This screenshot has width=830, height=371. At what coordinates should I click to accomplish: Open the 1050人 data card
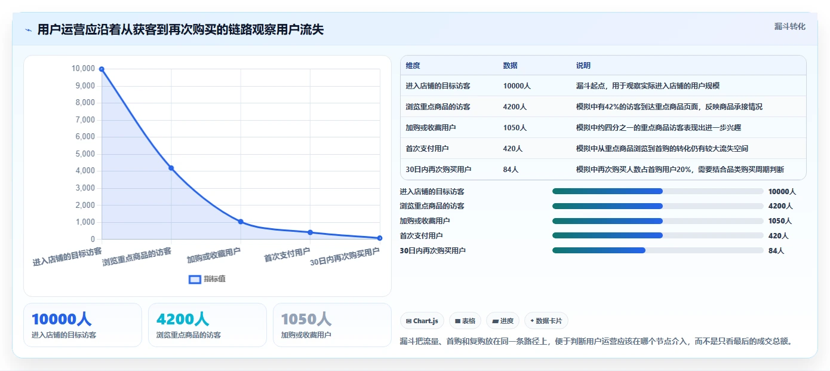[332, 325]
